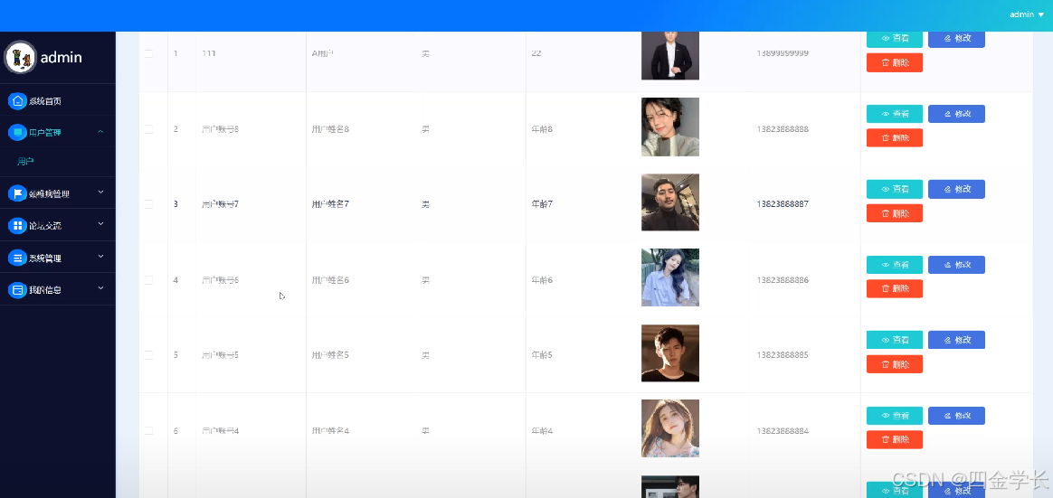Click 查看 for the 用户账号6 row
The width and height of the screenshot is (1053, 498).
click(895, 265)
